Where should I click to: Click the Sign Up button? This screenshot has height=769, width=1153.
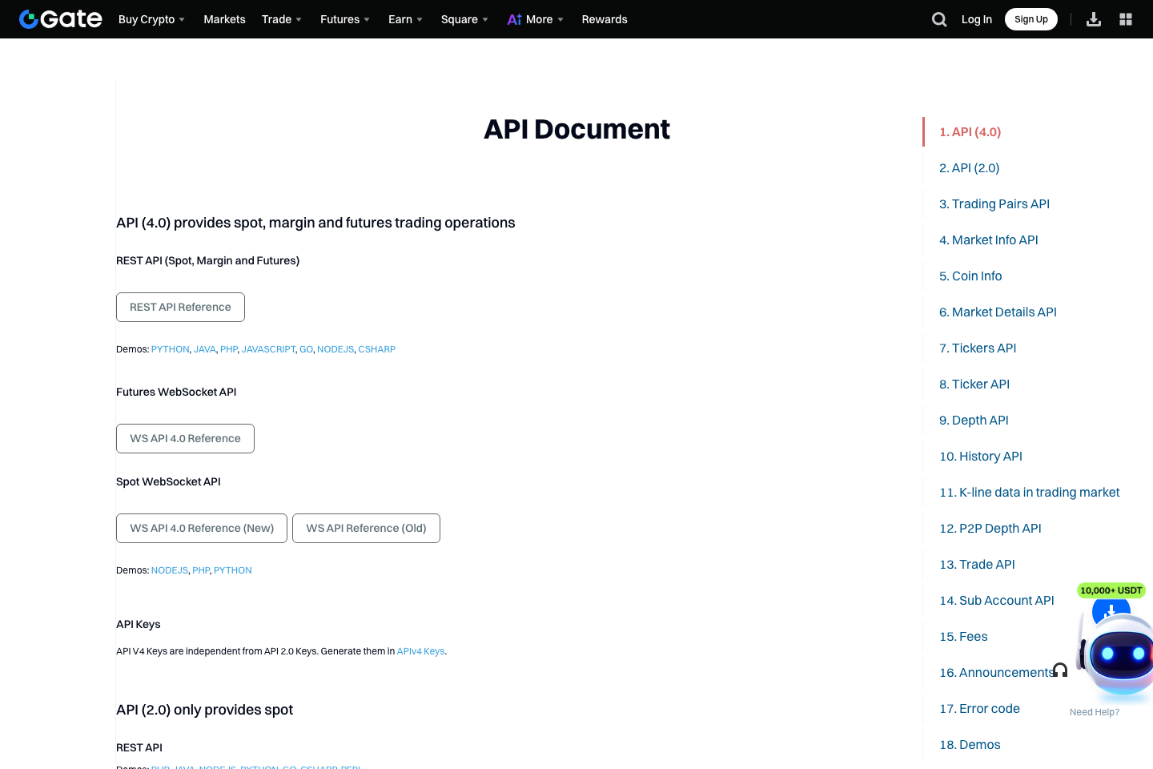pyautogui.click(x=1030, y=18)
